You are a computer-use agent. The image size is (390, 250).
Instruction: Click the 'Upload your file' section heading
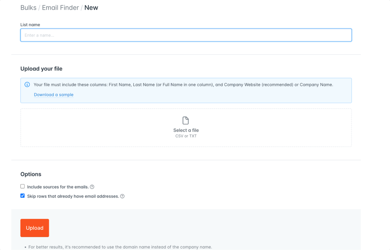tap(41, 69)
